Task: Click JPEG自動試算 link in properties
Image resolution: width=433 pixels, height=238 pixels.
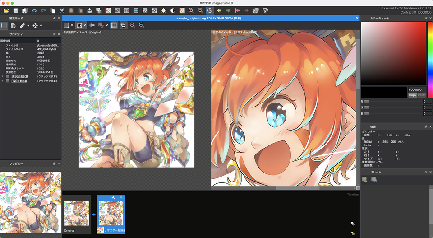Action: click(x=19, y=77)
